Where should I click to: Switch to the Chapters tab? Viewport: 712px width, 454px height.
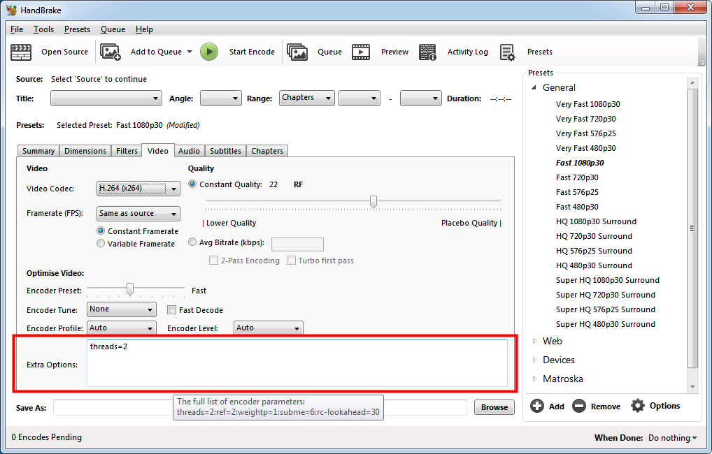[267, 151]
